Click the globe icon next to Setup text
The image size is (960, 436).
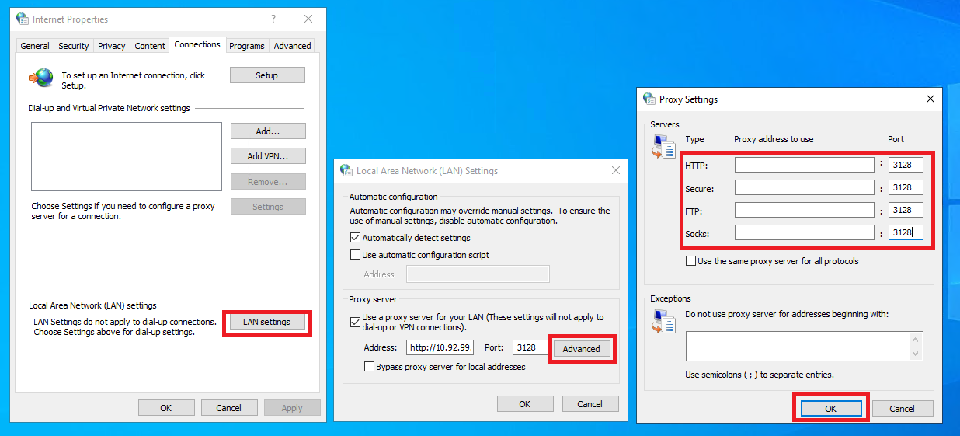click(41, 78)
